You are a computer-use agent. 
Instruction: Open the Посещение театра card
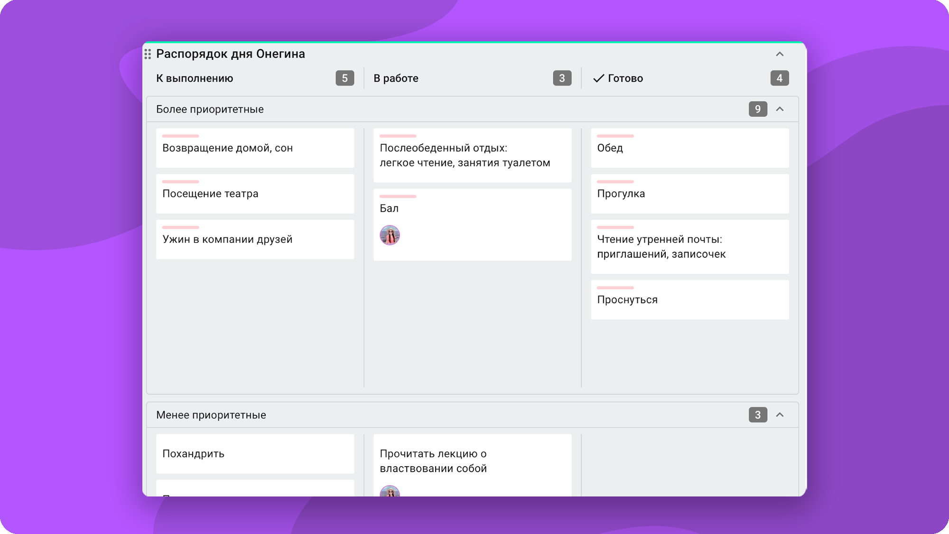[255, 194]
